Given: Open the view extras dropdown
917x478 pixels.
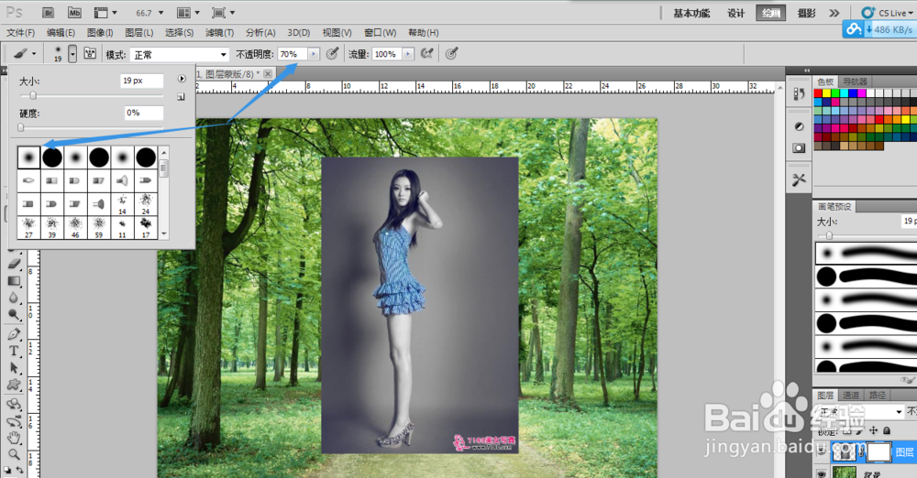Looking at the screenshot, I should click(x=105, y=13).
